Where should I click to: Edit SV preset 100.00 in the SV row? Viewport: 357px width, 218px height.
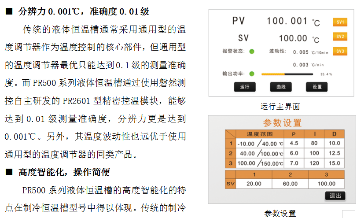[327, 184]
